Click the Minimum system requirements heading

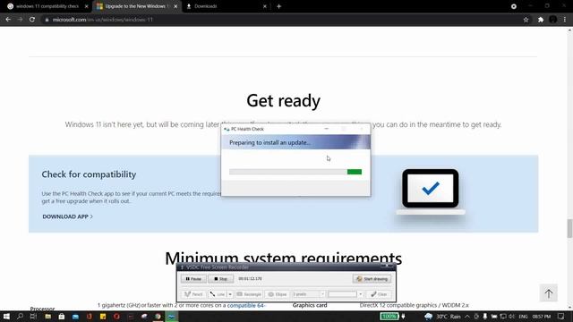284,258
